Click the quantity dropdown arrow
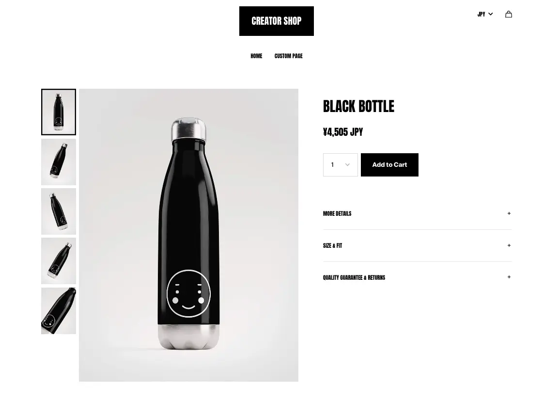 pyautogui.click(x=347, y=165)
